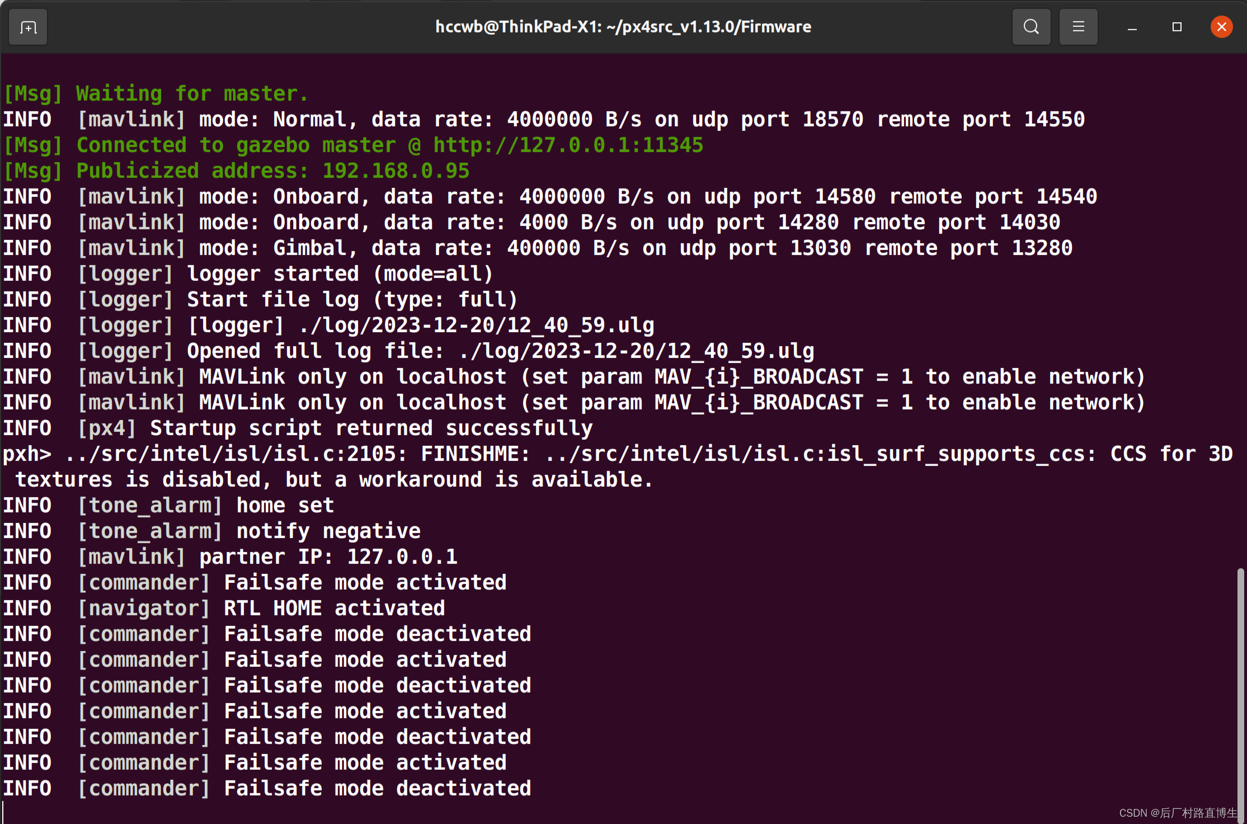
Task: Click the pxh> shell prompt
Action: tap(27, 454)
